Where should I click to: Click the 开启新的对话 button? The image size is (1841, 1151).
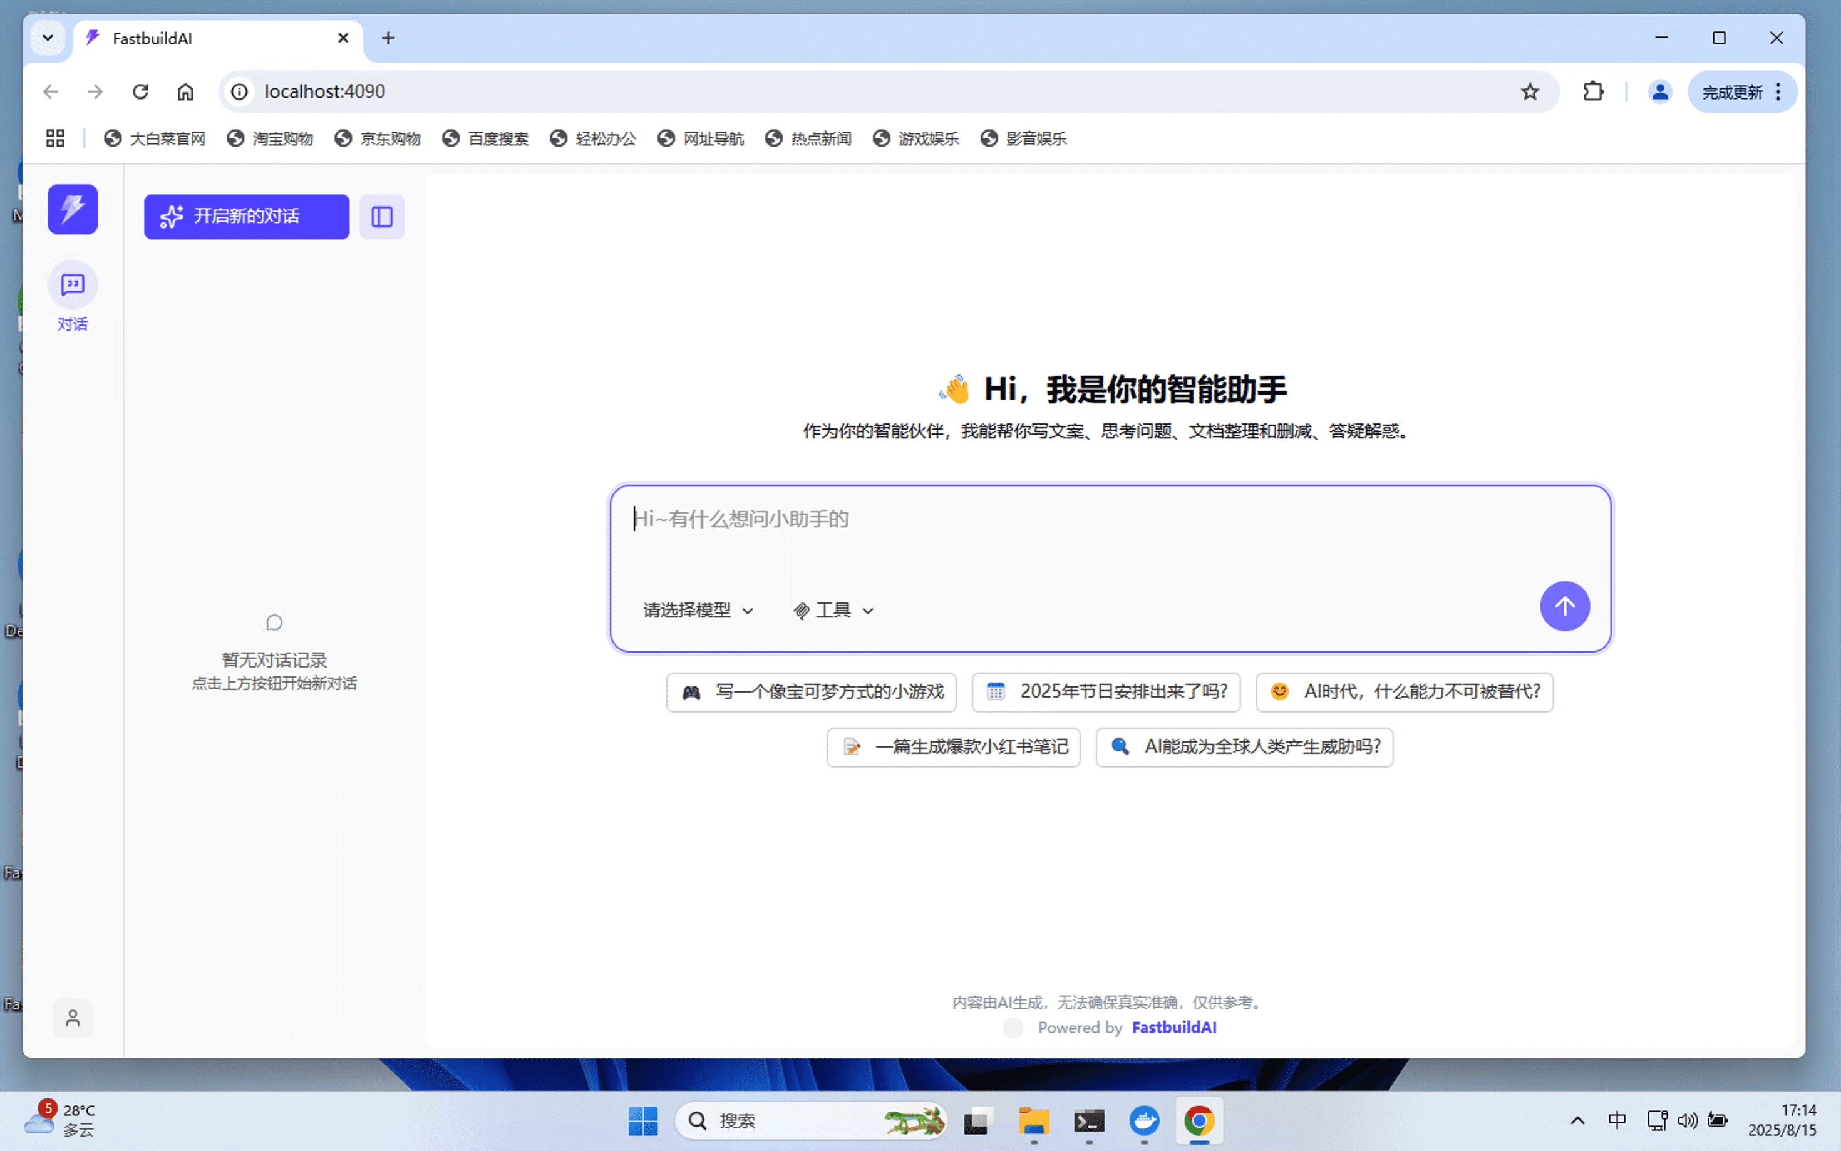(x=246, y=216)
